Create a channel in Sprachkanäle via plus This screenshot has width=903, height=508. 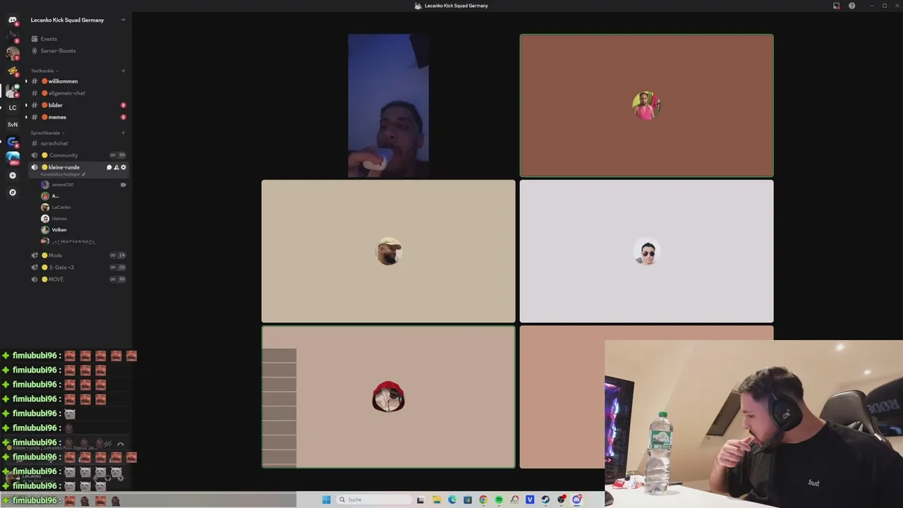tap(123, 133)
